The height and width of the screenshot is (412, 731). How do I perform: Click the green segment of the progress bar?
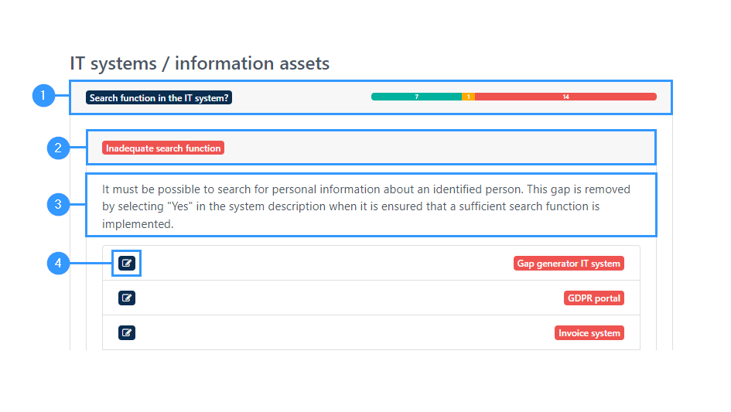(x=416, y=97)
